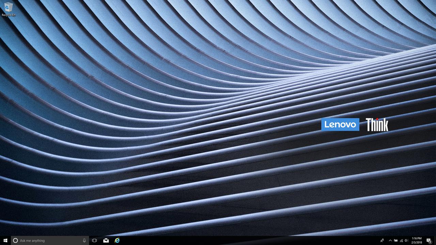Image resolution: width=436 pixels, height=245 pixels.
Task: Open the Edge browser from taskbar
Action: 117,241
